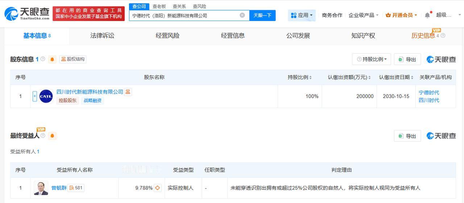Image resolution: width=464 pixels, height=203 pixels.
Task: Click the 2030-10-15 date cell
Action: 396,96
